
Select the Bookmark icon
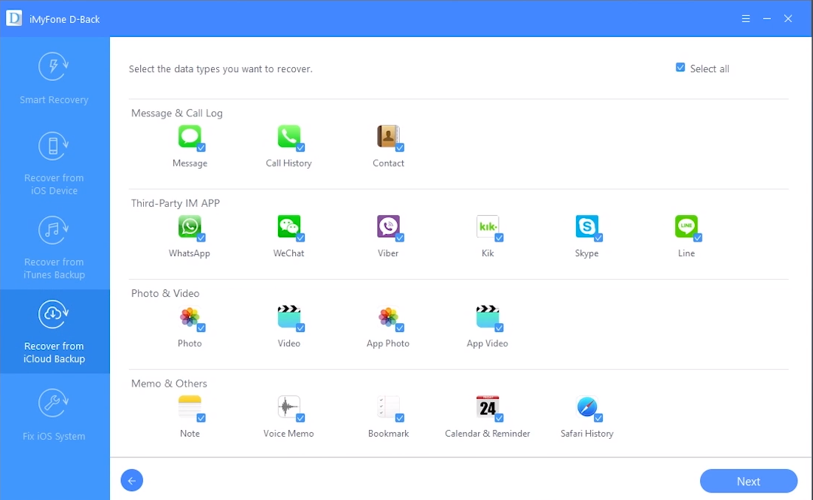point(388,406)
